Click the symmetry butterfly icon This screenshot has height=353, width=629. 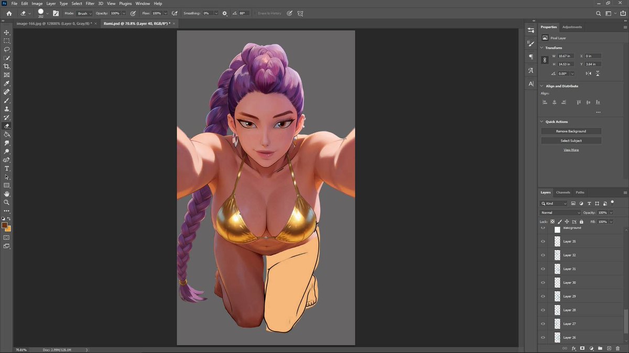(x=300, y=13)
